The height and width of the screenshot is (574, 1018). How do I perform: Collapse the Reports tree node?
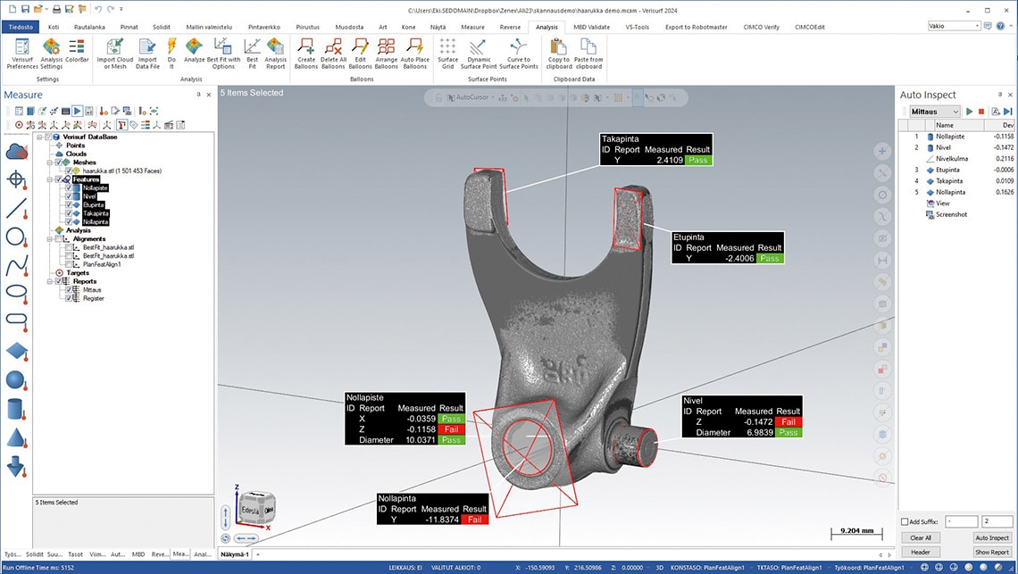point(49,282)
